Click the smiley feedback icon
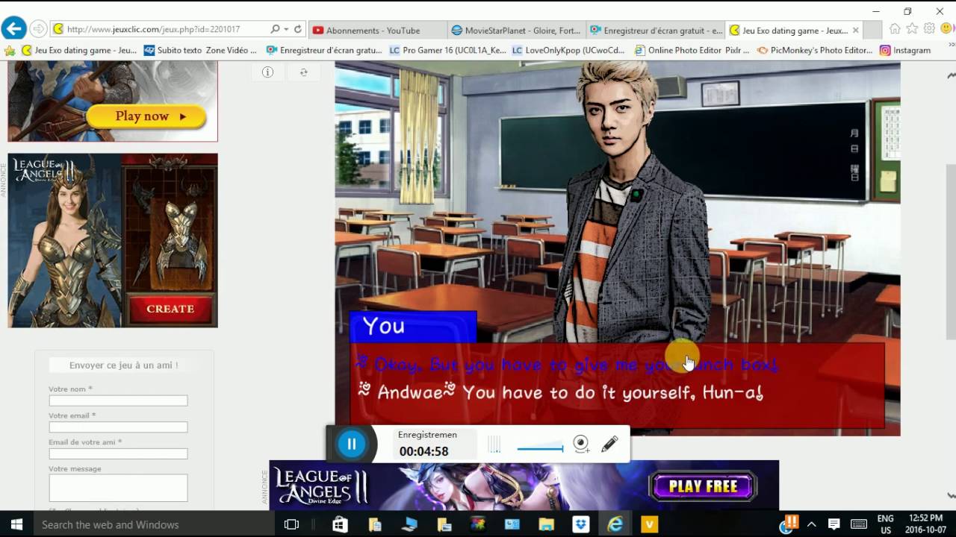The height and width of the screenshot is (537, 956). coord(946,29)
